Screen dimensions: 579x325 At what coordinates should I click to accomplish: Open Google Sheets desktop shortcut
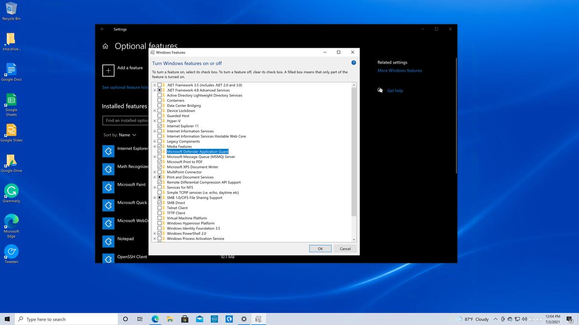(x=11, y=101)
